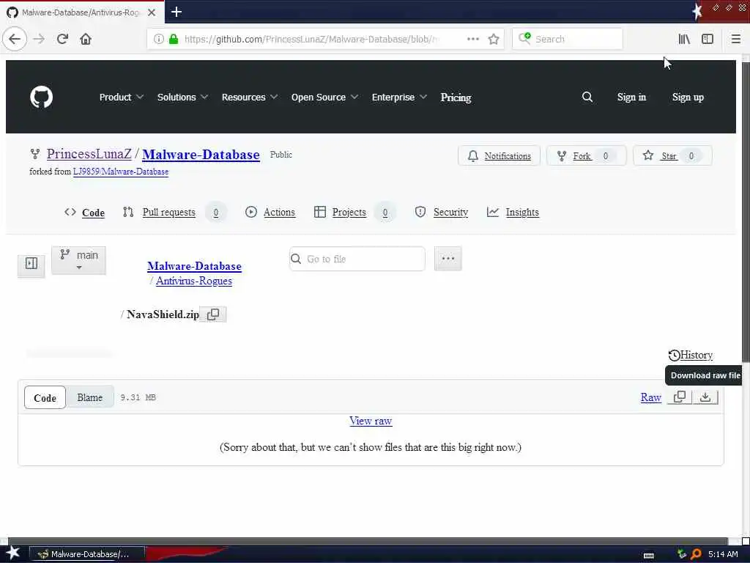Open Malware-Database repository title link
750x563 pixels.
201,155
